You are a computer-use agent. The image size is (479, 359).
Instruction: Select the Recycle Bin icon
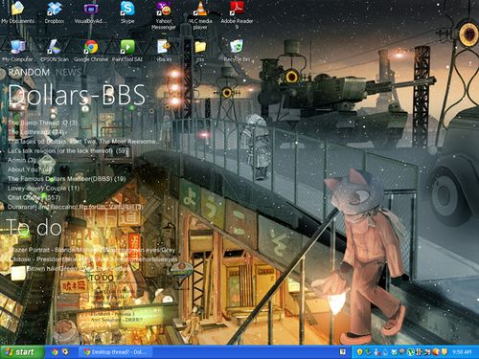coord(237,51)
